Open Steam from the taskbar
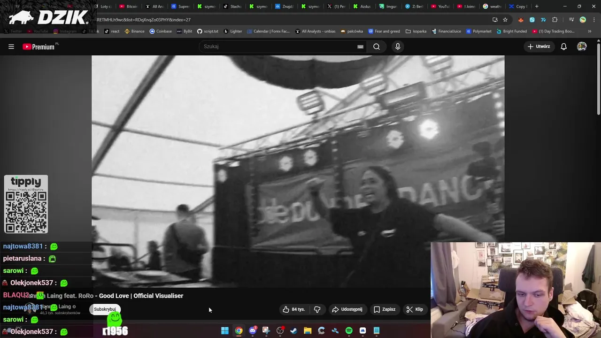Viewport: 601px width, 338px height. pyautogui.click(x=294, y=330)
